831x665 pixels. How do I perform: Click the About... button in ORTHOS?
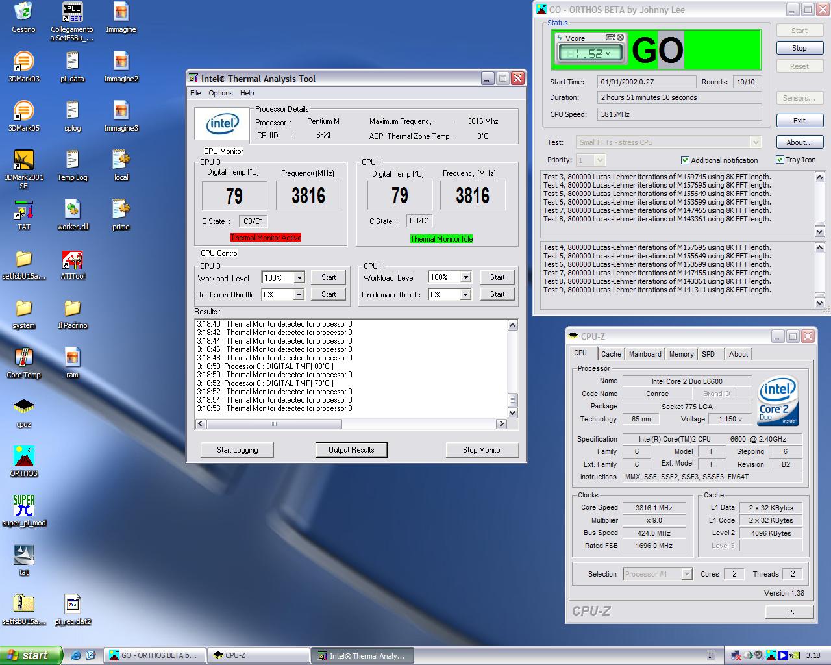[799, 142]
